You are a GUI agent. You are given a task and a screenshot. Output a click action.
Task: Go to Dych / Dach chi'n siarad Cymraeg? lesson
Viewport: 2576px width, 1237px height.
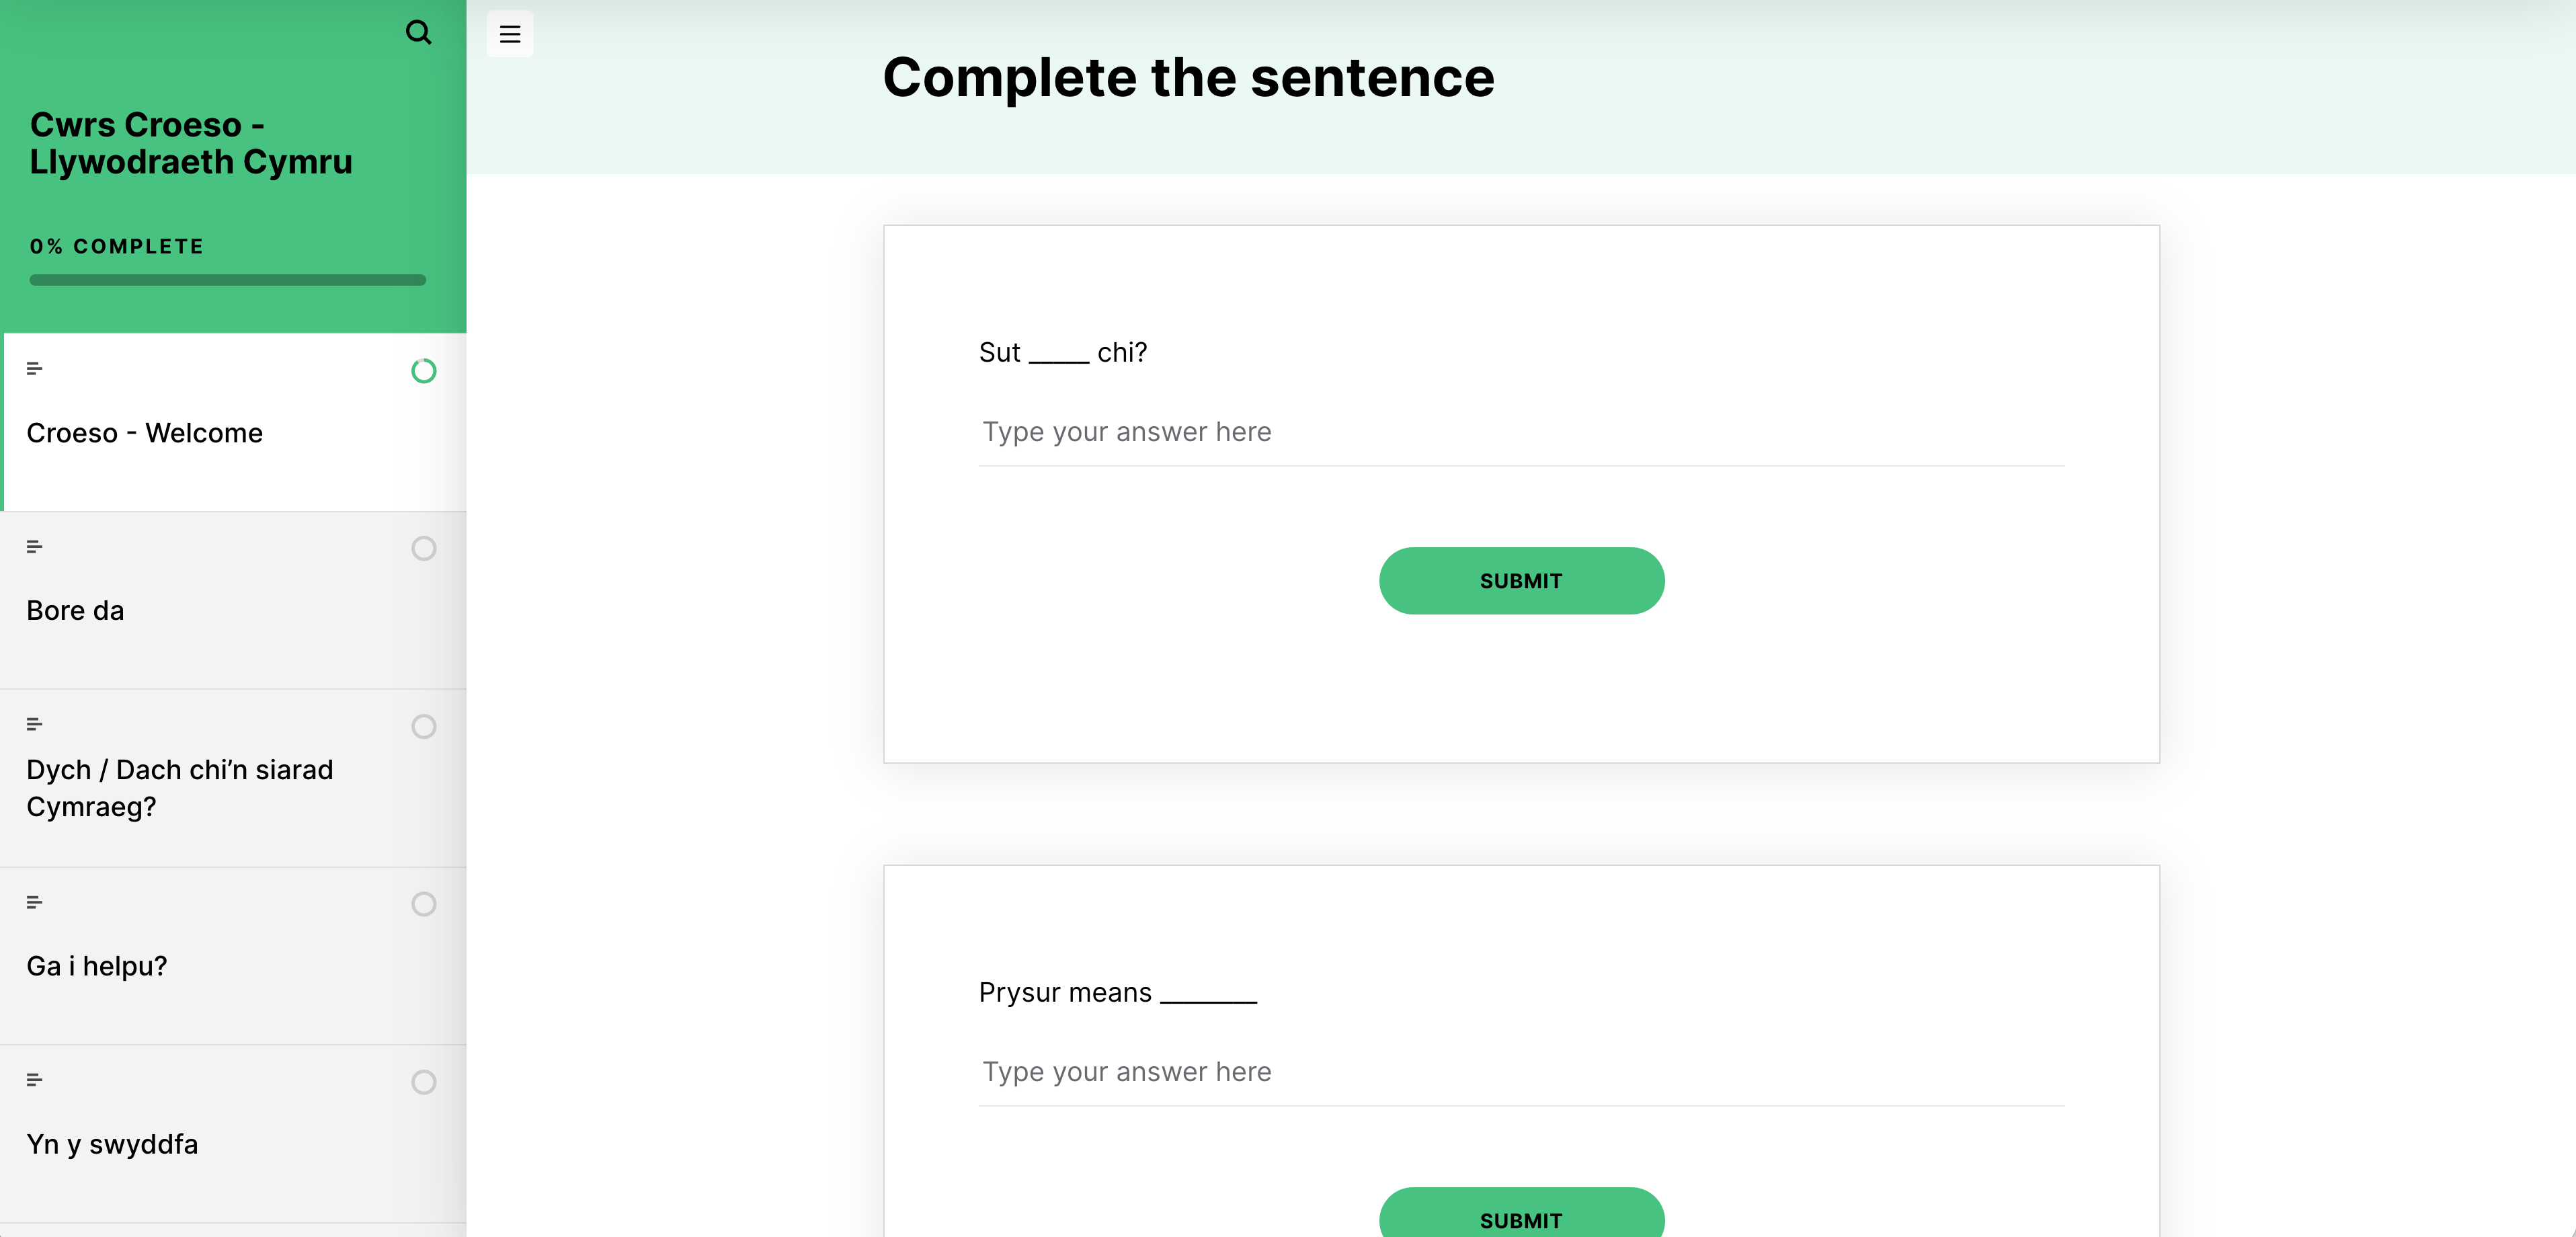point(180,788)
